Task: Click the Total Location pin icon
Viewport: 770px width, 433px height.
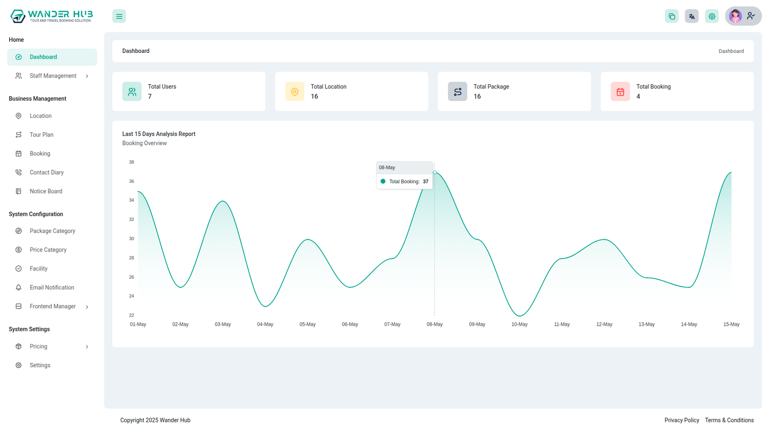Action: point(295,91)
